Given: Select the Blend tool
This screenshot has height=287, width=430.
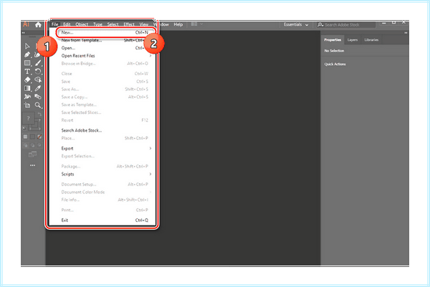Looking at the screenshot, I should (38, 97).
